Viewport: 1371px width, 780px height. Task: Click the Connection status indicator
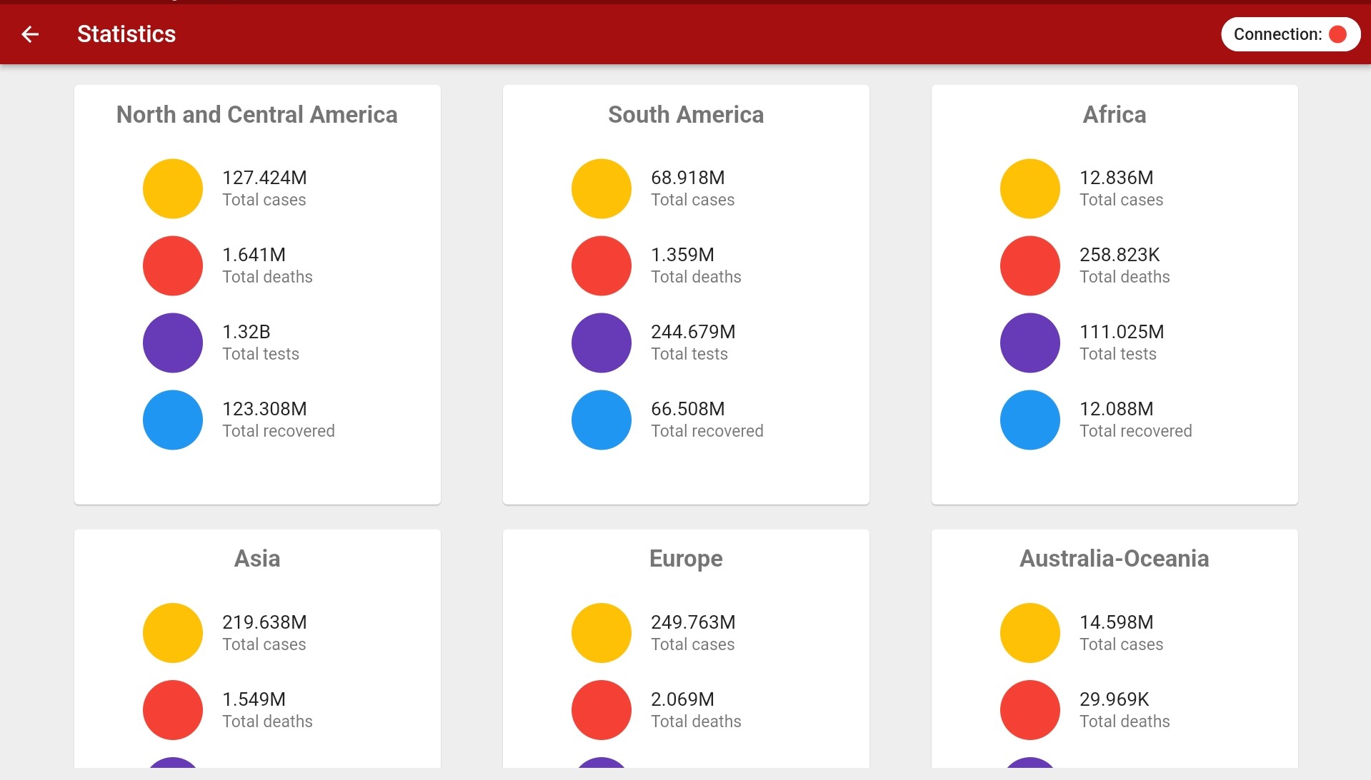[1290, 34]
